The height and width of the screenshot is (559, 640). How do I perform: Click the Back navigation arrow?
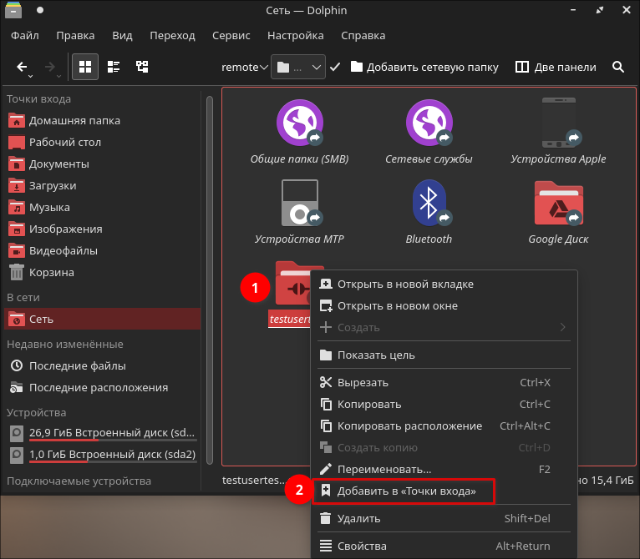[x=23, y=67]
